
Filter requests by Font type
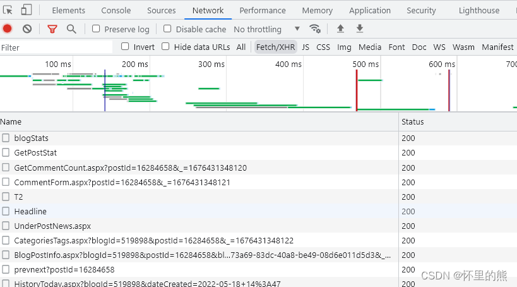(x=396, y=47)
